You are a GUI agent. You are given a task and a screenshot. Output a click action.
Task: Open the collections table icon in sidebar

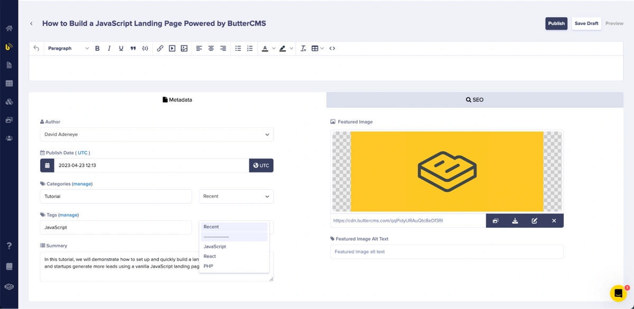[9, 83]
